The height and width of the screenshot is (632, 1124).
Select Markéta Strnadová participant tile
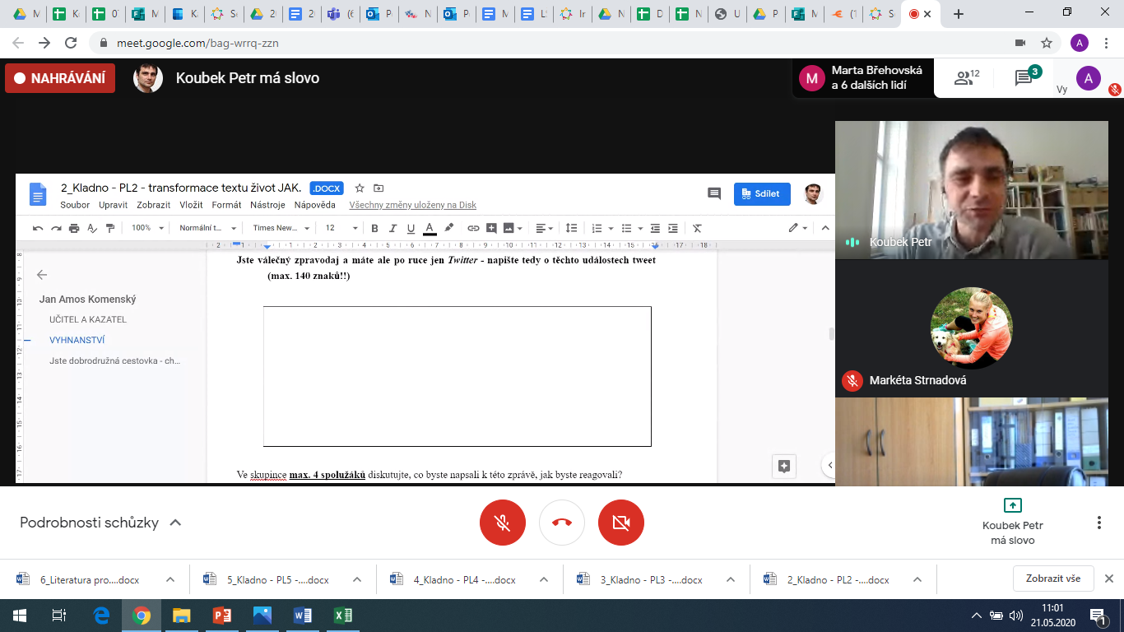point(979,329)
